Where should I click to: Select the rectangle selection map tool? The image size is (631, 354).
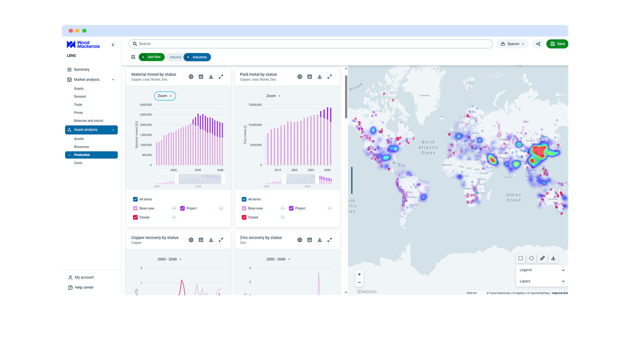click(521, 258)
